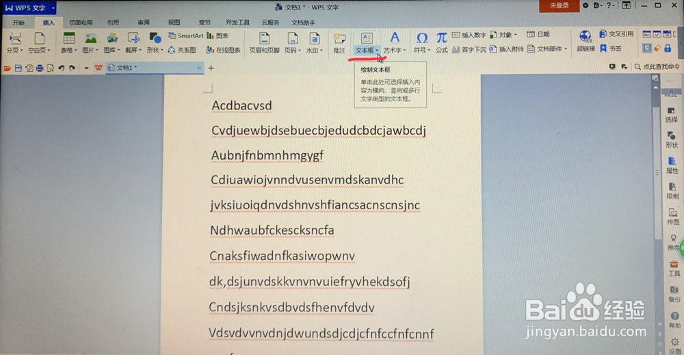Switch to the 开发工具 tab

237,23
